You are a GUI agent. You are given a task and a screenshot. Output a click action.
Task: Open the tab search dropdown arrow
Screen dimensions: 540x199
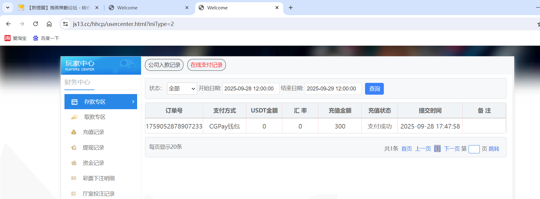(x=8, y=8)
